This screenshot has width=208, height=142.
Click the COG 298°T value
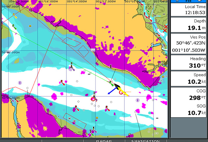(197, 98)
